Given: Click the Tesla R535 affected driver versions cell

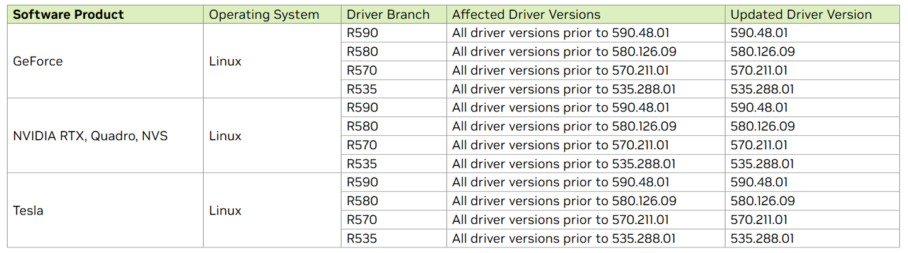Looking at the screenshot, I should 564,239.
